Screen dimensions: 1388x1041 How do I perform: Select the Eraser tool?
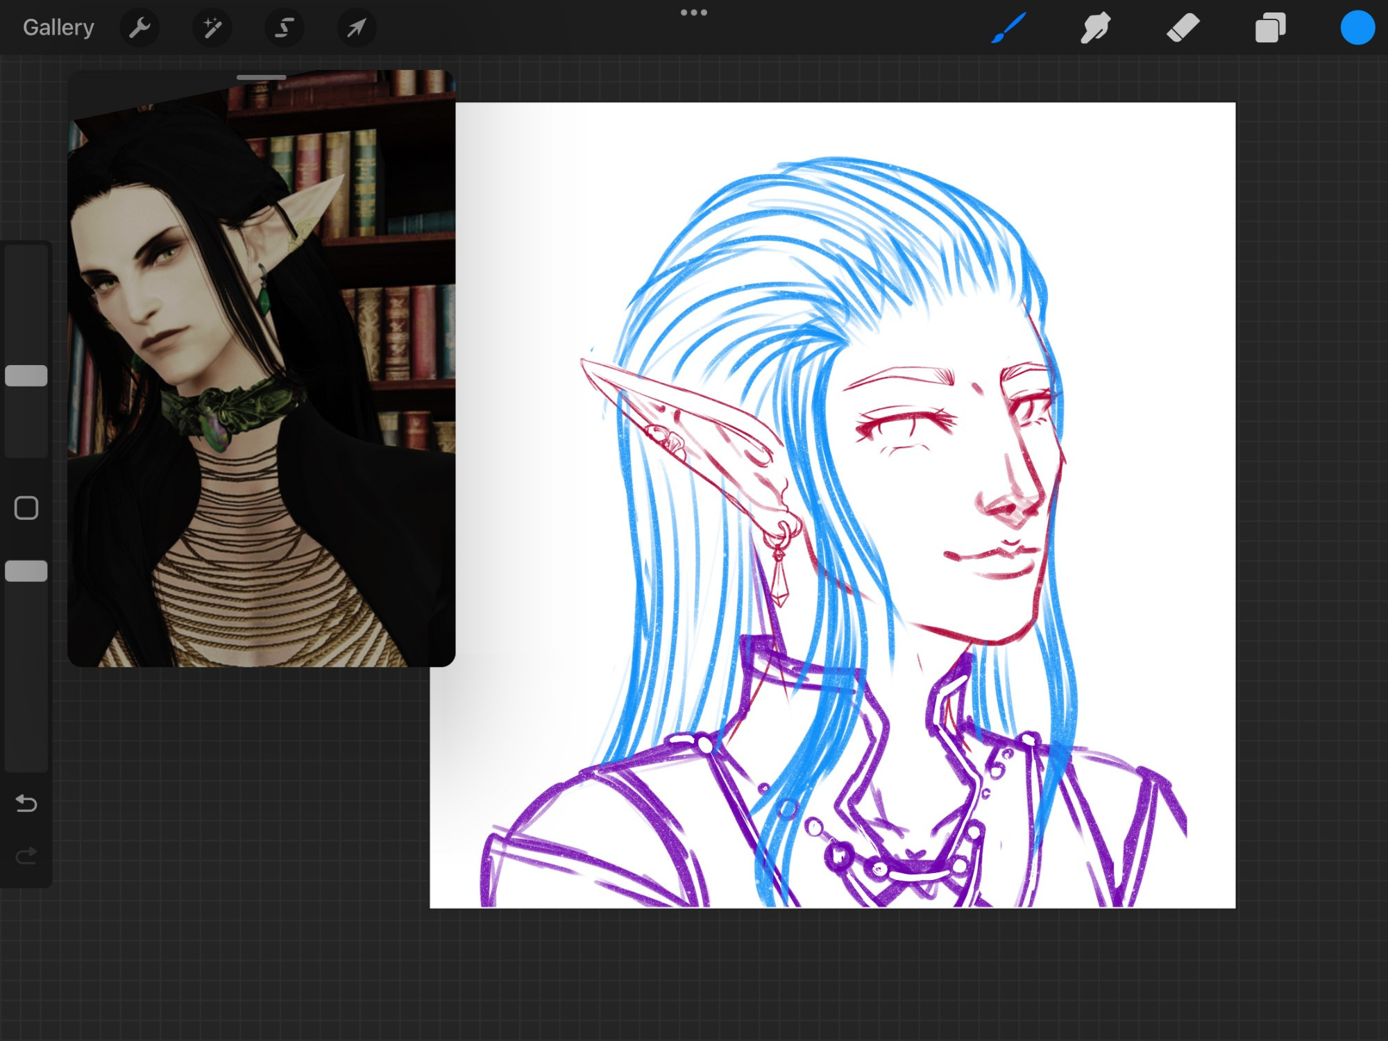click(1183, 28)
